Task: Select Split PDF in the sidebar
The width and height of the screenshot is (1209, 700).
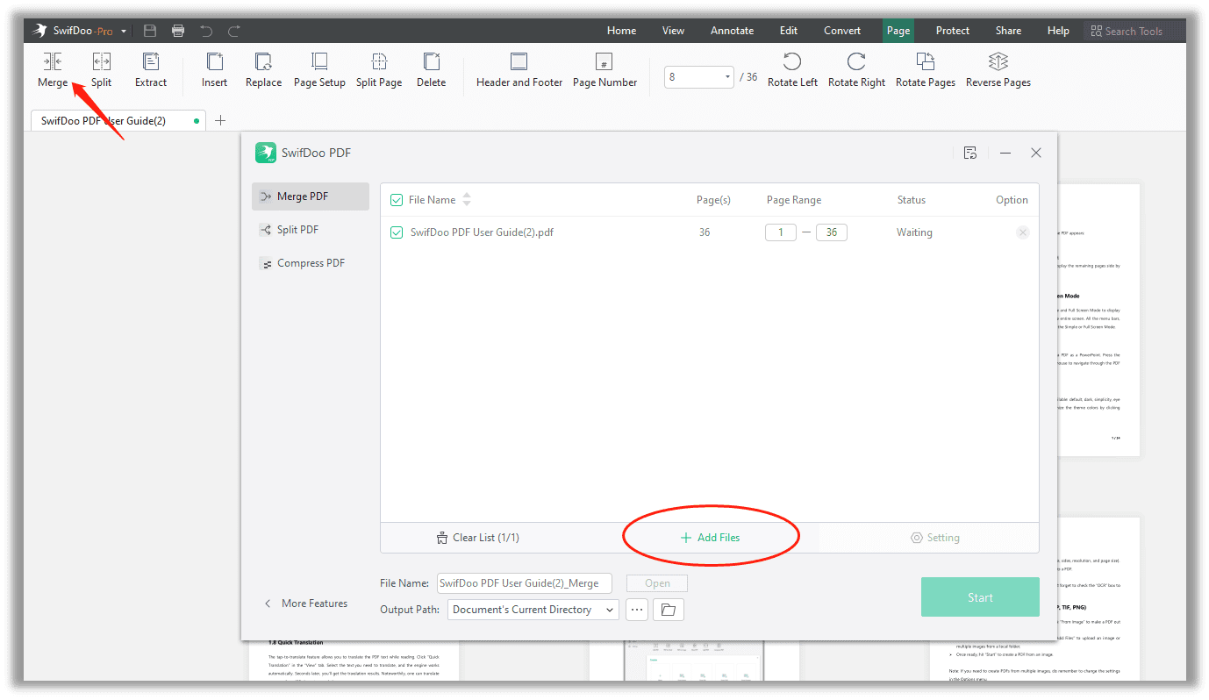Action: (311, 230)
